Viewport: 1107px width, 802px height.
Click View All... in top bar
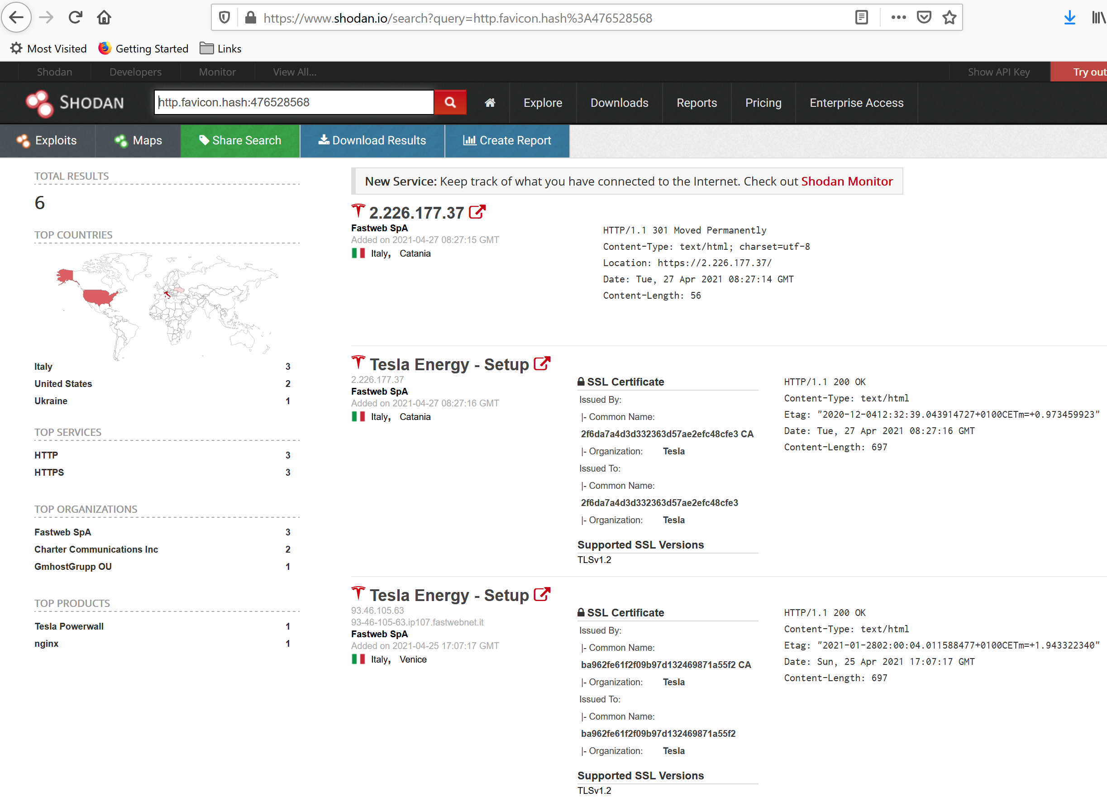click(x=295, y=72)
